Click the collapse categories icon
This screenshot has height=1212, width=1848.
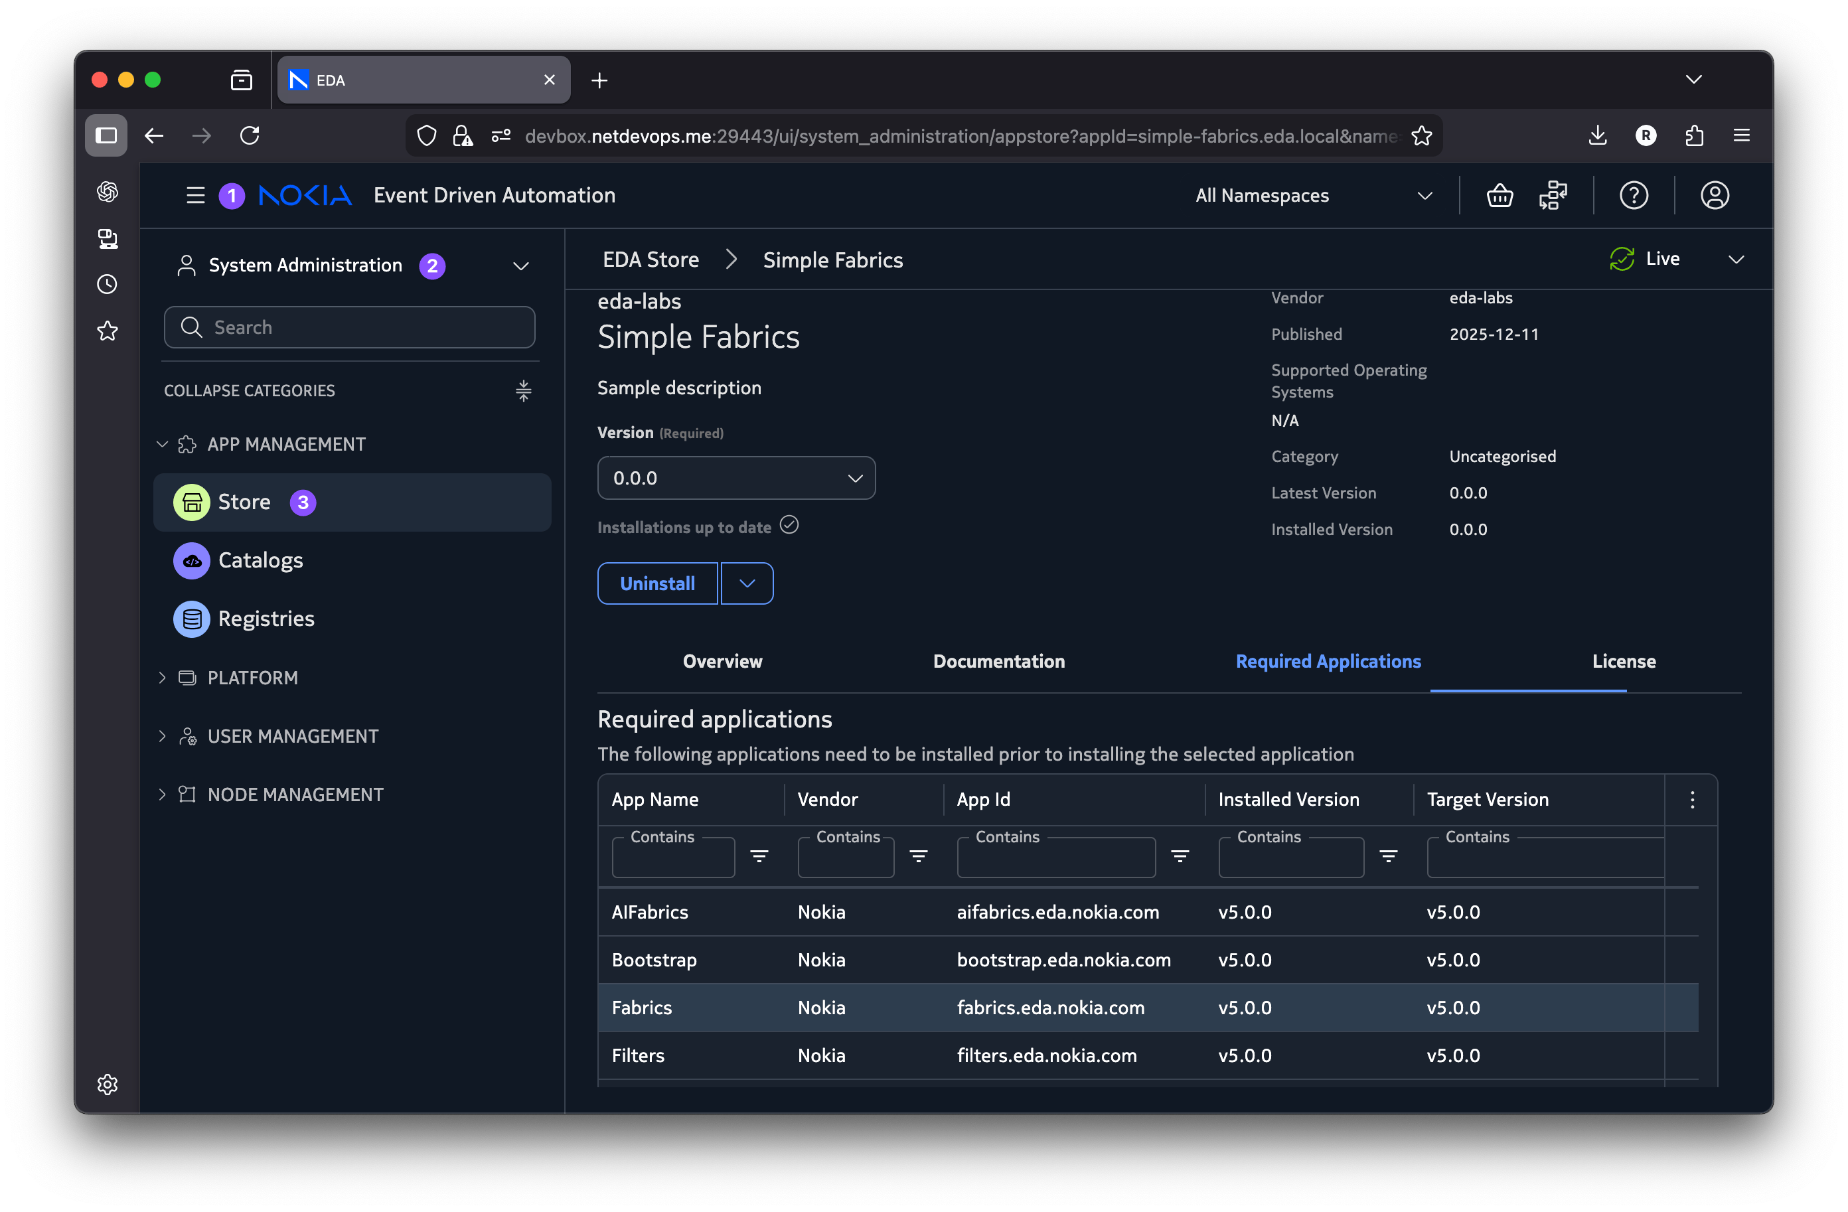point(523,390)
